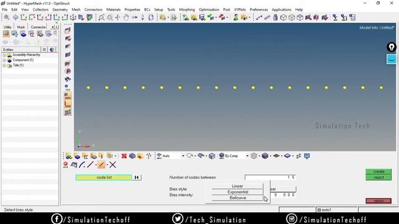Viewport: 399px width, 224px height.
Task: Click the red straight line icon
Action: 90,165
